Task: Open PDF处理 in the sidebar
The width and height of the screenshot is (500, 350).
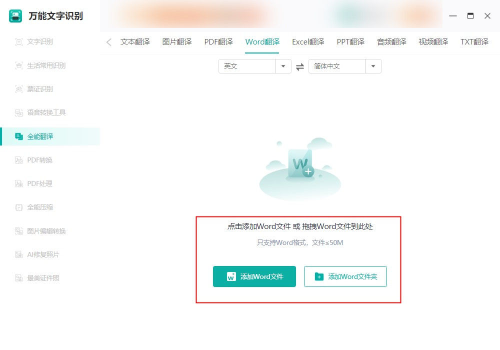Action: 39,183
